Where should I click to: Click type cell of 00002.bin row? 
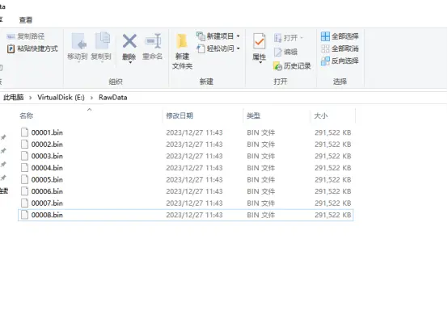click(261, 144)
